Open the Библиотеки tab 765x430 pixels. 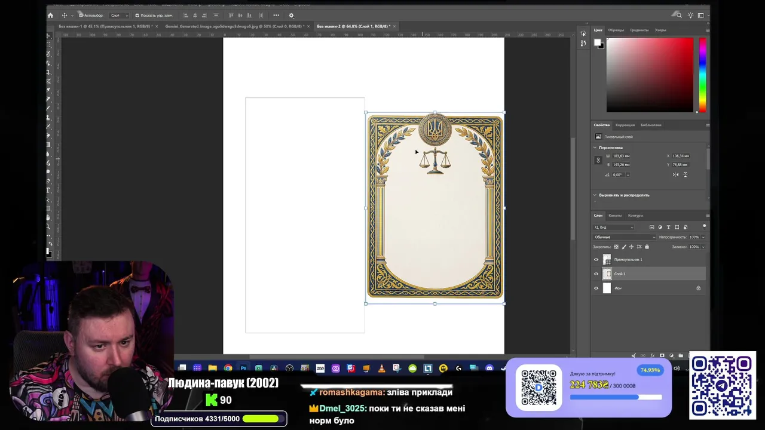(651, 125)
